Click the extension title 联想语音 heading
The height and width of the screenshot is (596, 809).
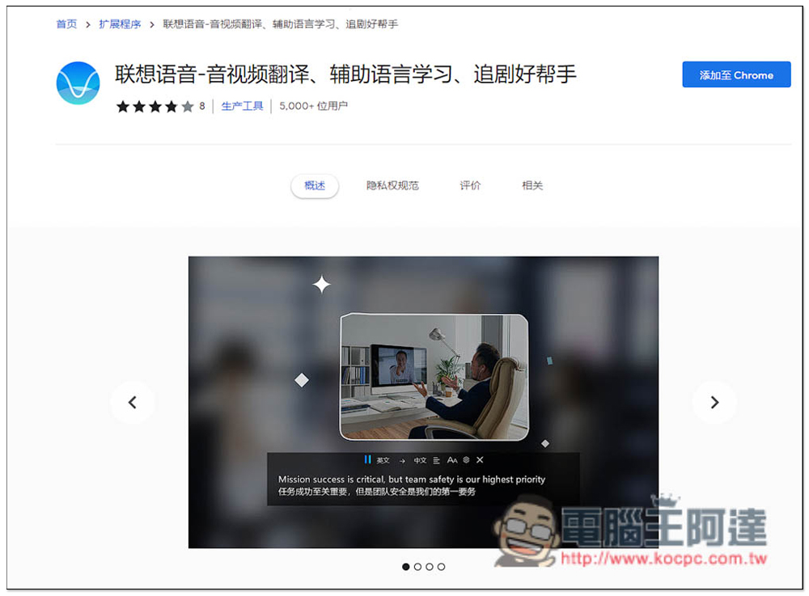(x=345, y=74)
